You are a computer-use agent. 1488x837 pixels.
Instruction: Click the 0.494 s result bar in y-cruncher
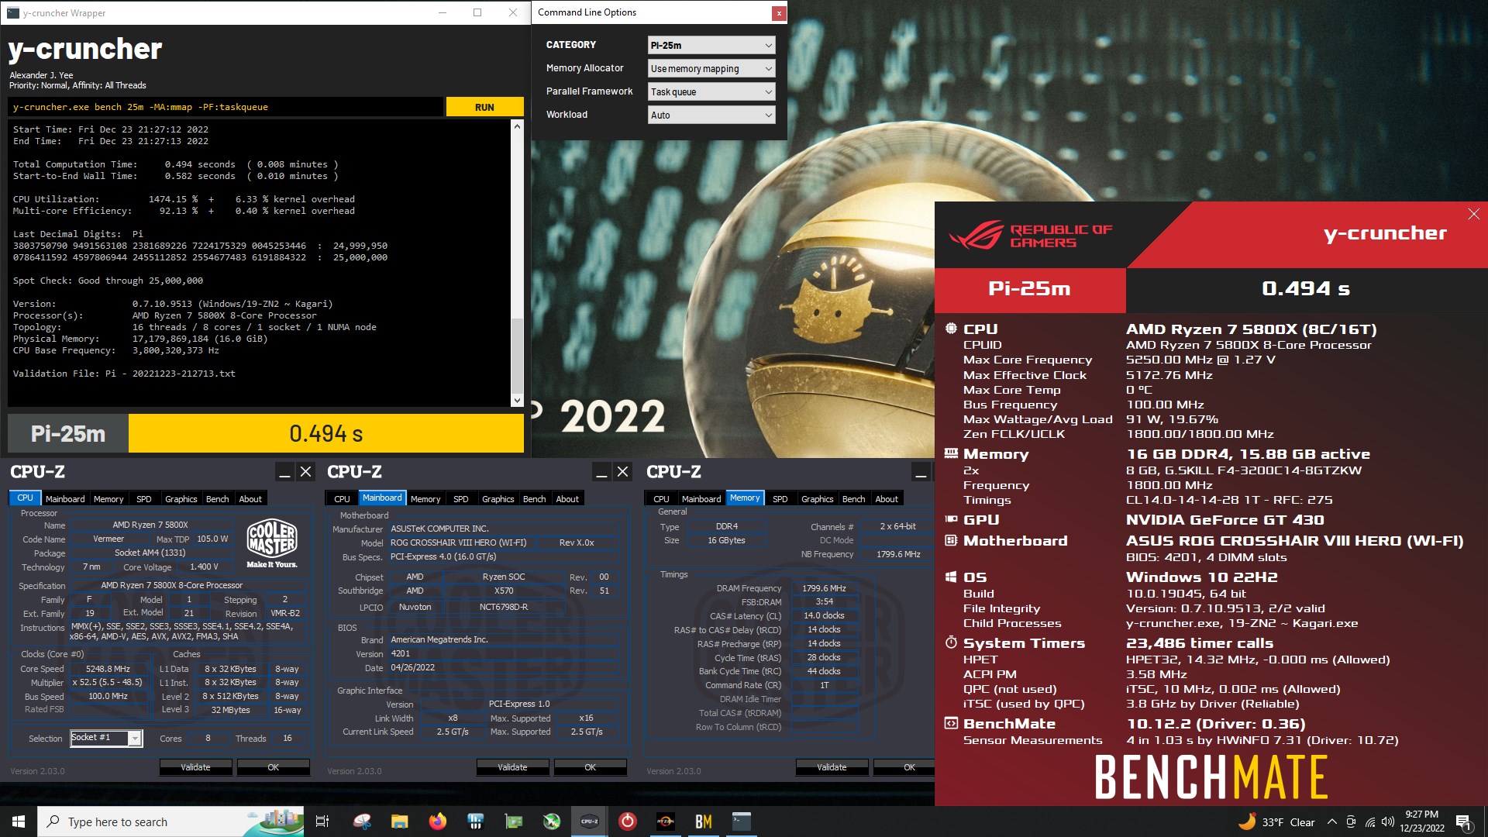pos(326,433)
